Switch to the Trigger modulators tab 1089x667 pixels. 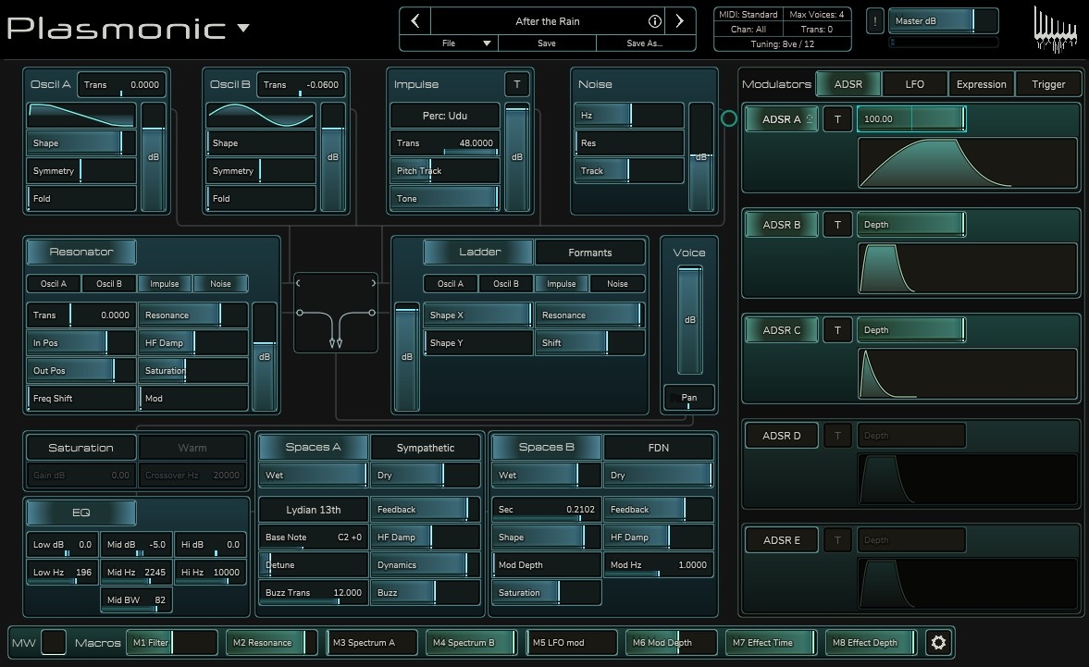click(x=1048, y=84)
